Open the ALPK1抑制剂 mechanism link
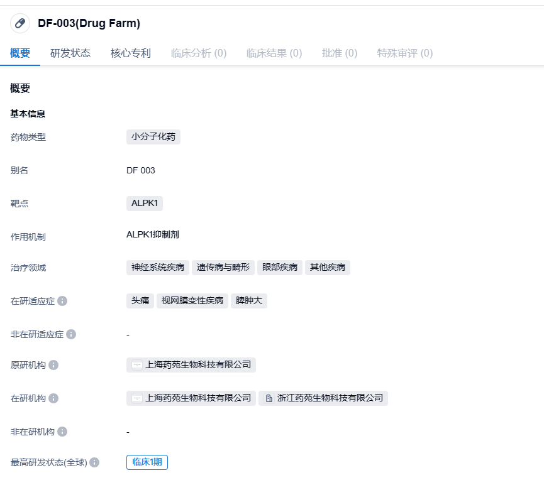Image resolution: width=544 pixels, height=485 pixels. pyautogui.click(x=153, y=234)
